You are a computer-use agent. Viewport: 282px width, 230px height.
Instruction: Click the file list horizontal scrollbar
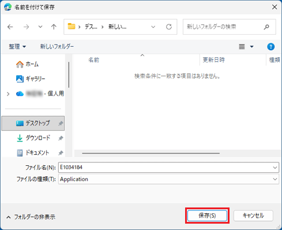[x=151, y=153]
